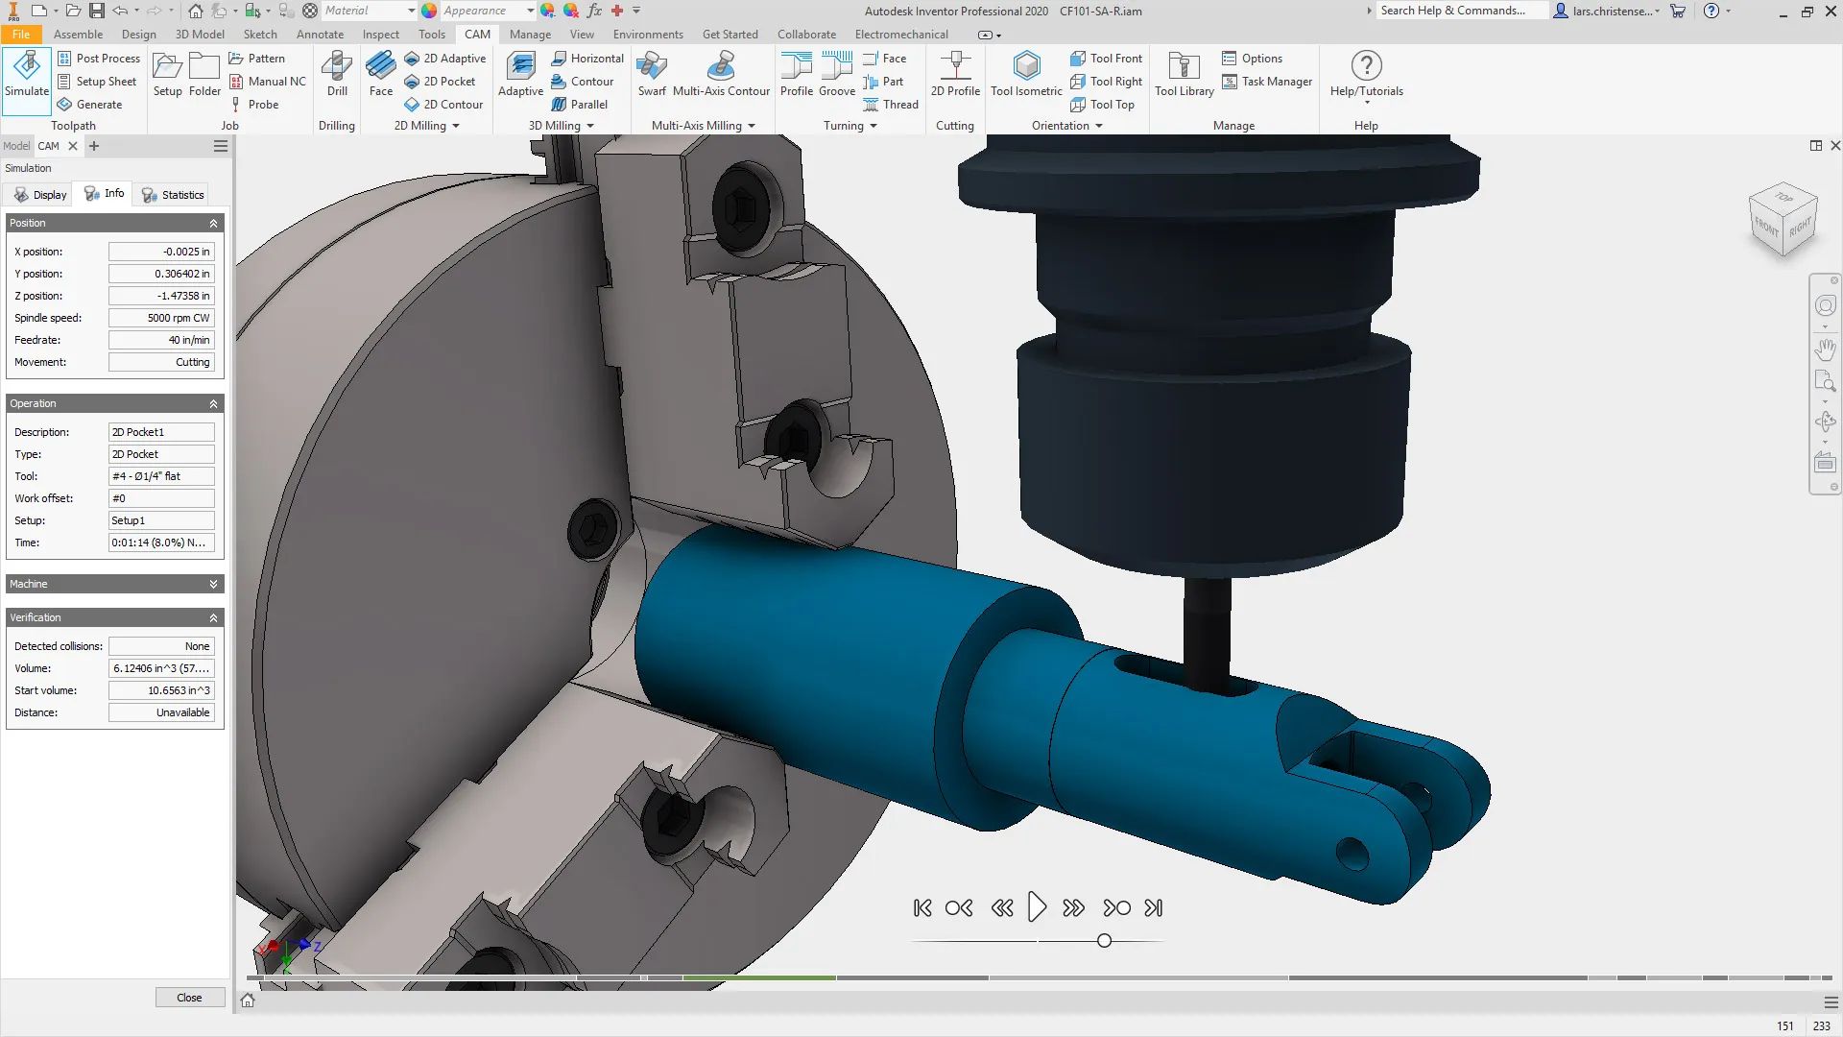
Task: Switch camera to Tool Right orientation
Action: [1106, 81]
